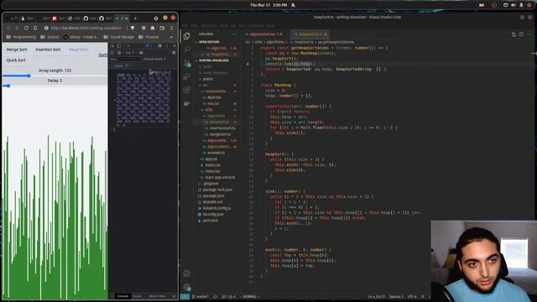Viewport: 537px width, 302px height.
Task: Collapse the utils folder
Action: coord(209,110)
